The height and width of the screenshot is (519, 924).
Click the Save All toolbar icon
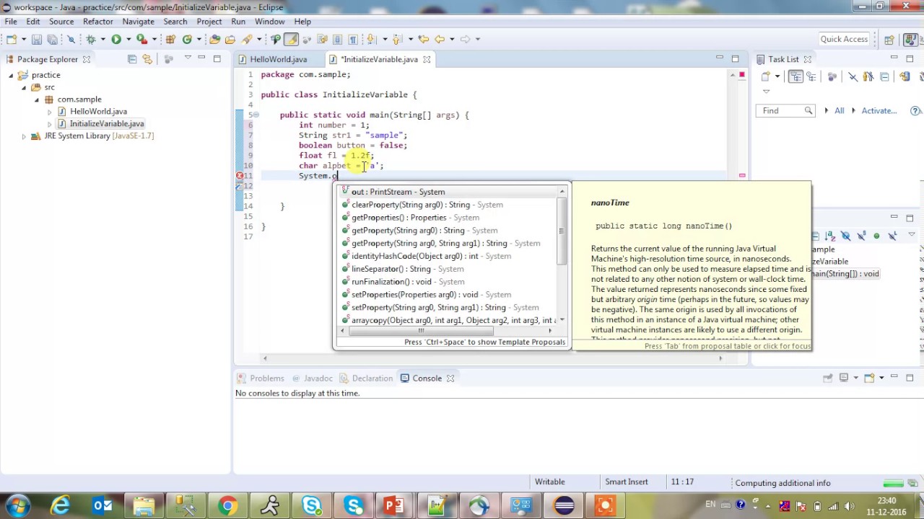pos(51,39)
